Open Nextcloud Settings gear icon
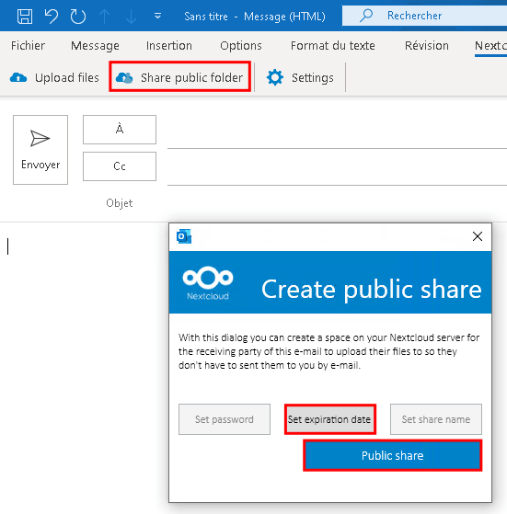 coord(275,77)
